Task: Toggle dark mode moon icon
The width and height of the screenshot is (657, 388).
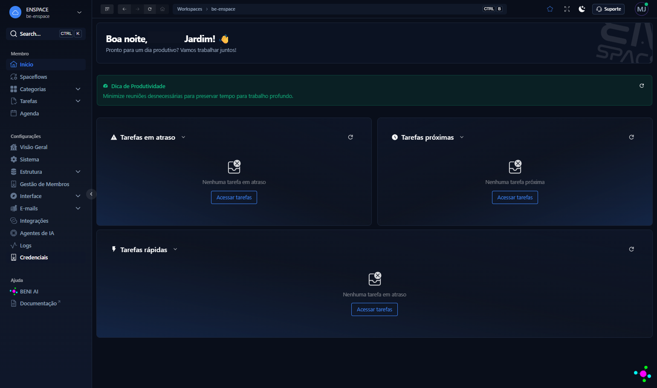Action: click(582, 9)
